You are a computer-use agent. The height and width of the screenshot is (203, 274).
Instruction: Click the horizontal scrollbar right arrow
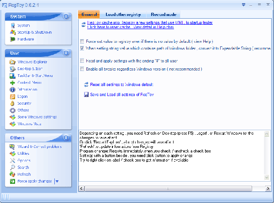[268, 188]
